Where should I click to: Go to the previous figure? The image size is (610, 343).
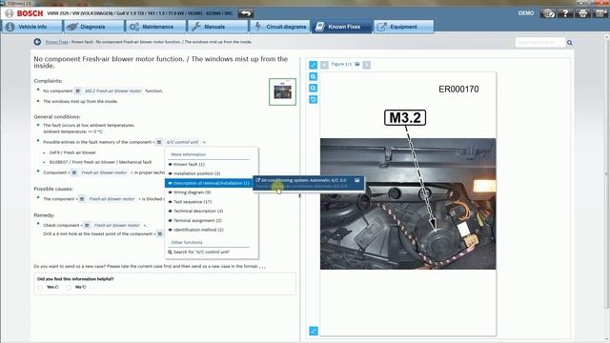(x=324, y=65)
